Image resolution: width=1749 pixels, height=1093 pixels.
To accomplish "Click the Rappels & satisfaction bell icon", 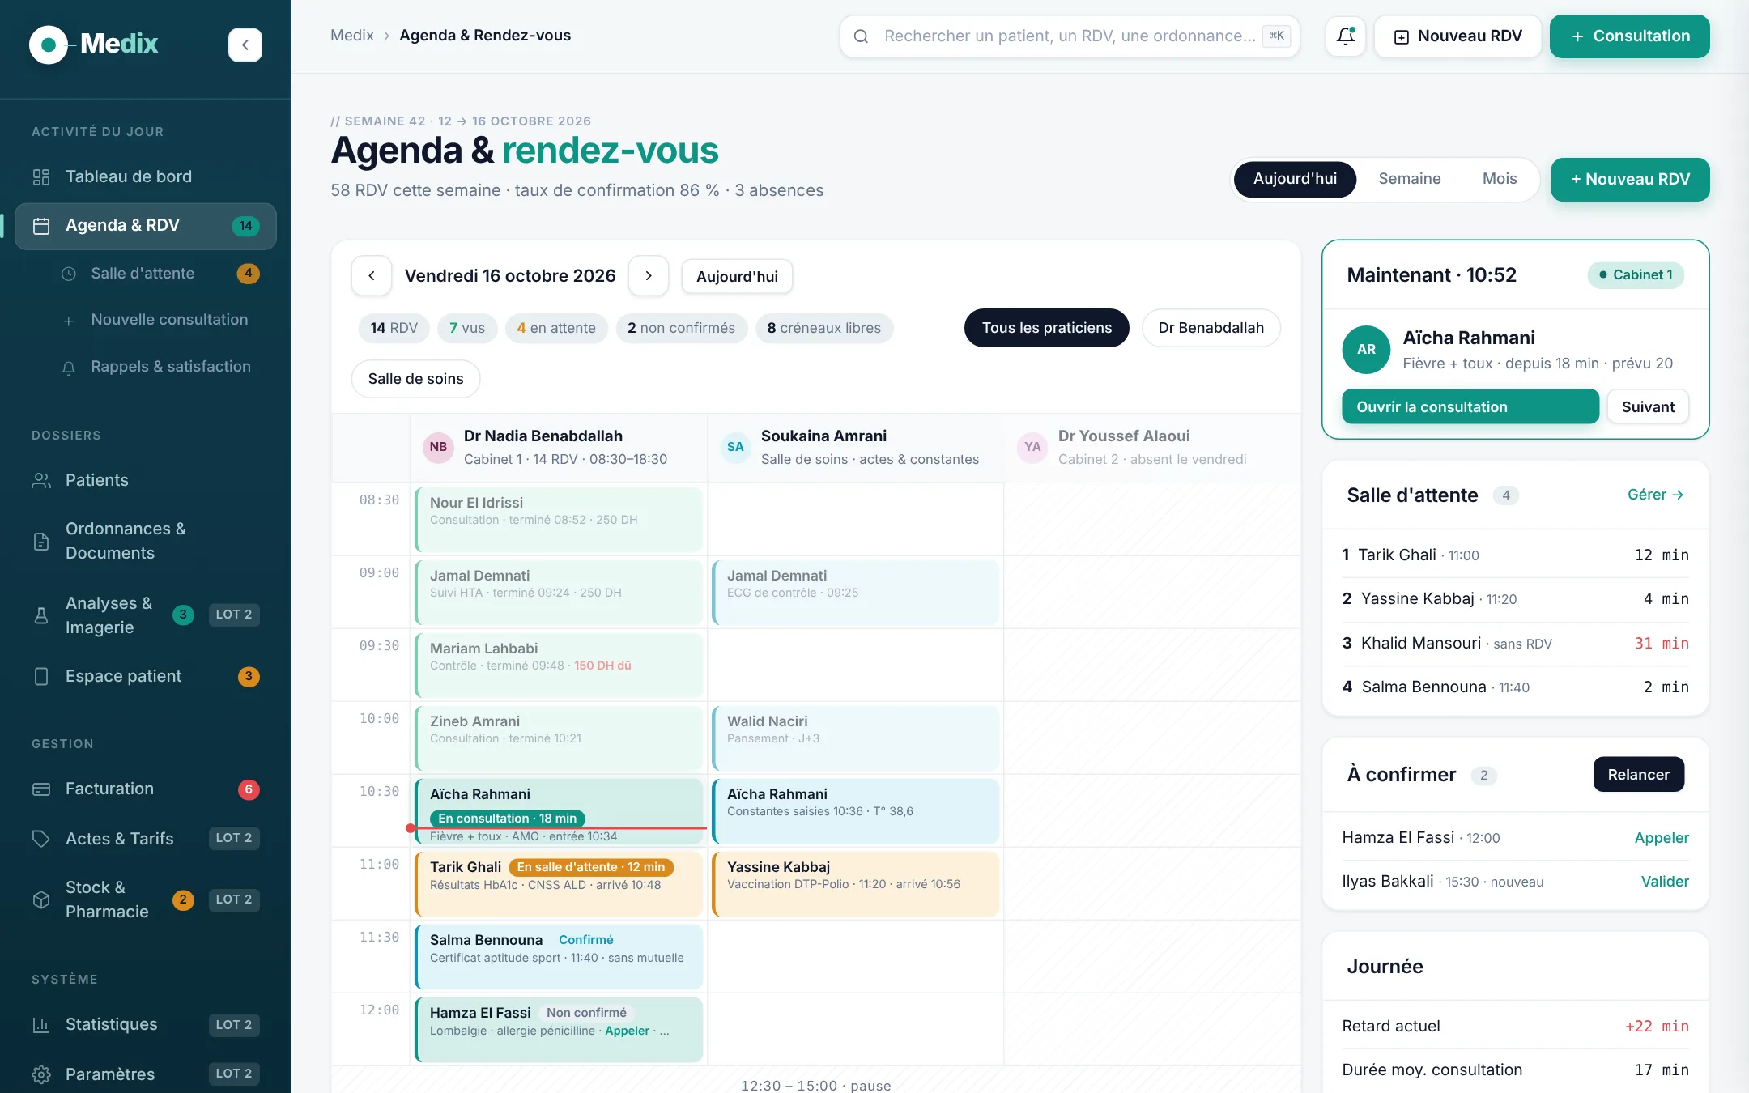I will pyautogui.click(x=69, y=368).
